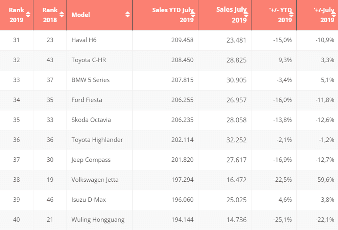This screenshot has width=338, height=230.
Task: Click on Toyota Highlander model text
Action: [97, 140]
